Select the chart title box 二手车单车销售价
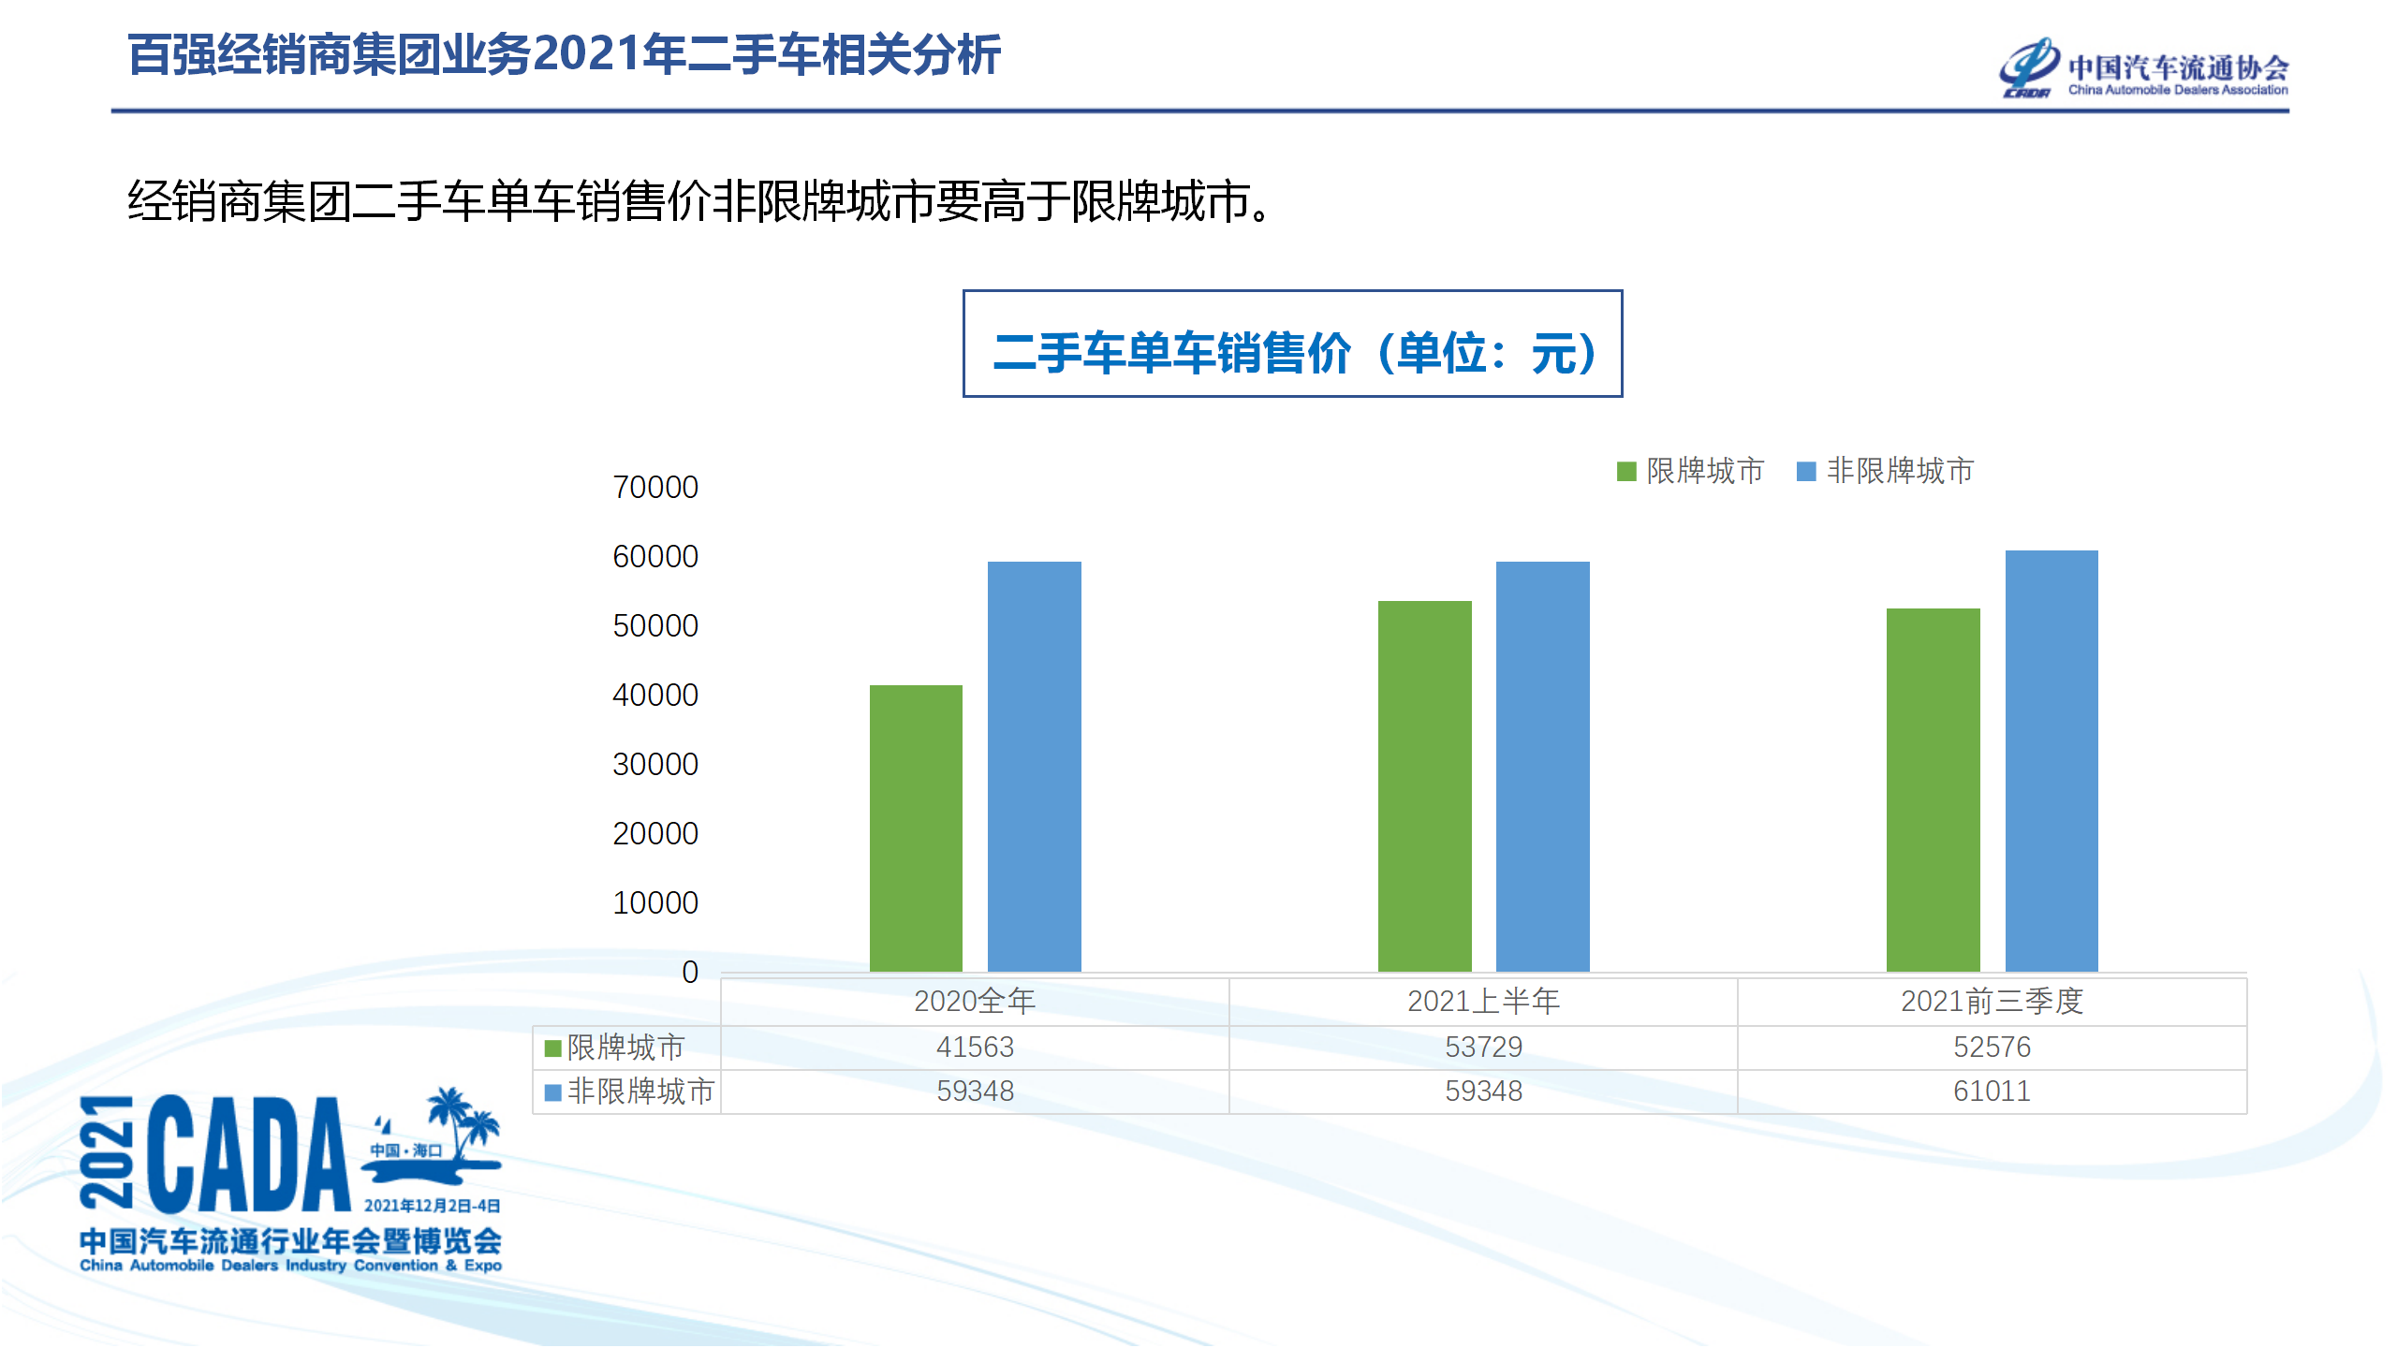Image resolution: width=2397 pixels, height=1348 pixels. click(1292, 344)
